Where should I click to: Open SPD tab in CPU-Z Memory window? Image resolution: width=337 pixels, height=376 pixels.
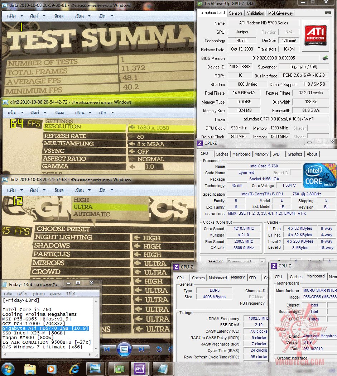pyautogui.click(x=252, y=278)
